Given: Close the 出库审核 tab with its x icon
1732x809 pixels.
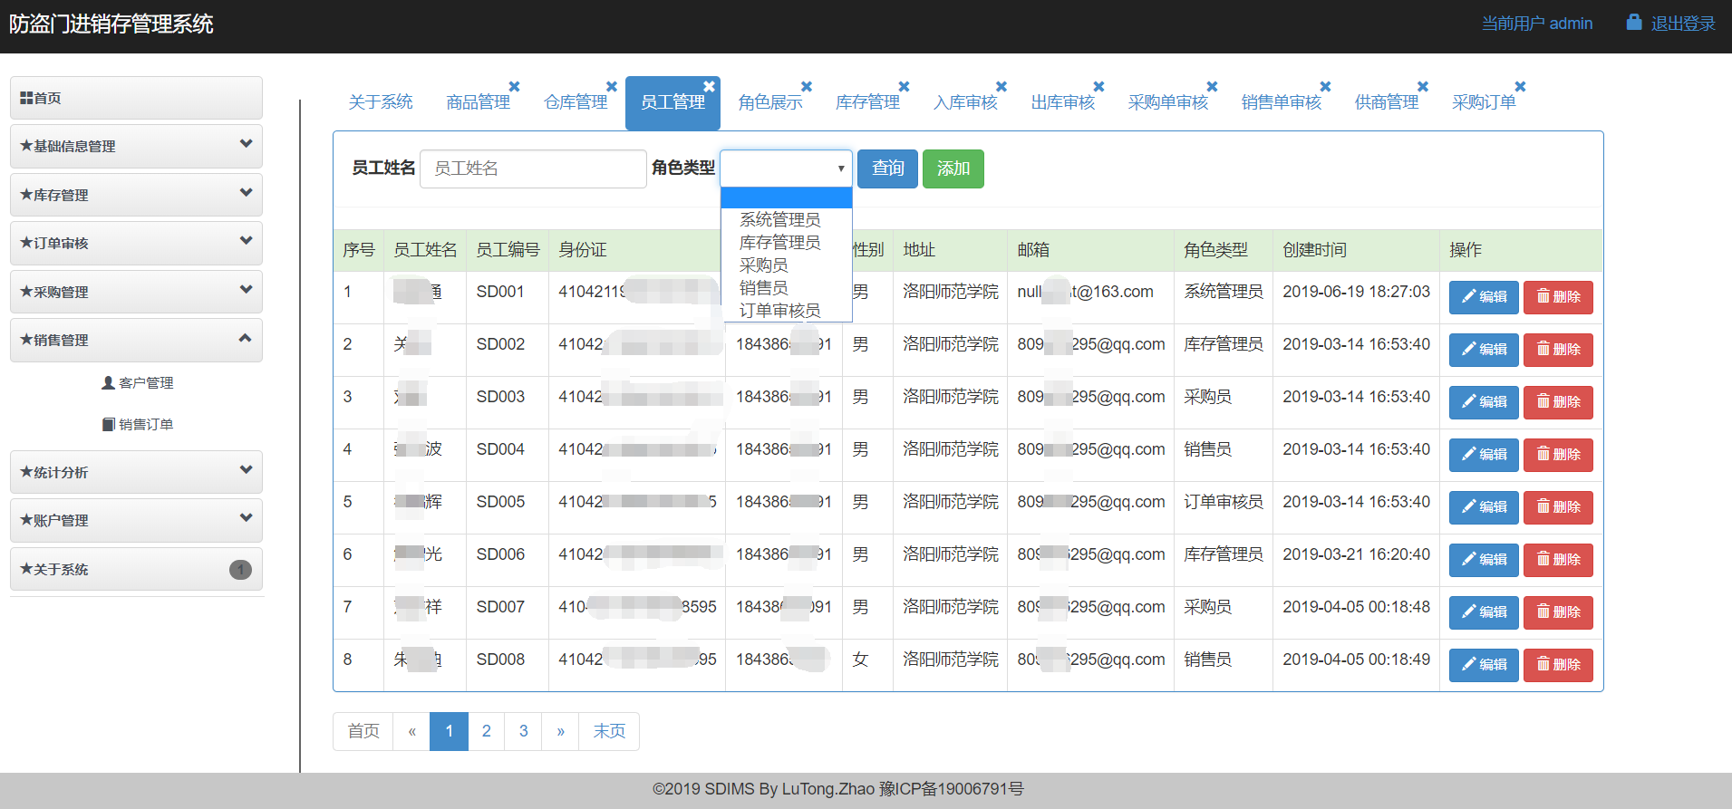Looking at the screenshot, I should click(1098, 87).
